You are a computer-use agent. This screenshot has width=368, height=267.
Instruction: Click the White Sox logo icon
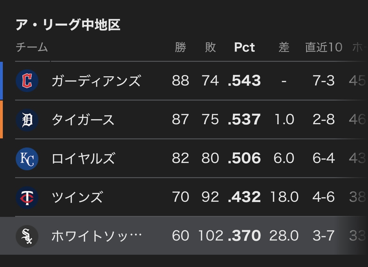point(27,236)
